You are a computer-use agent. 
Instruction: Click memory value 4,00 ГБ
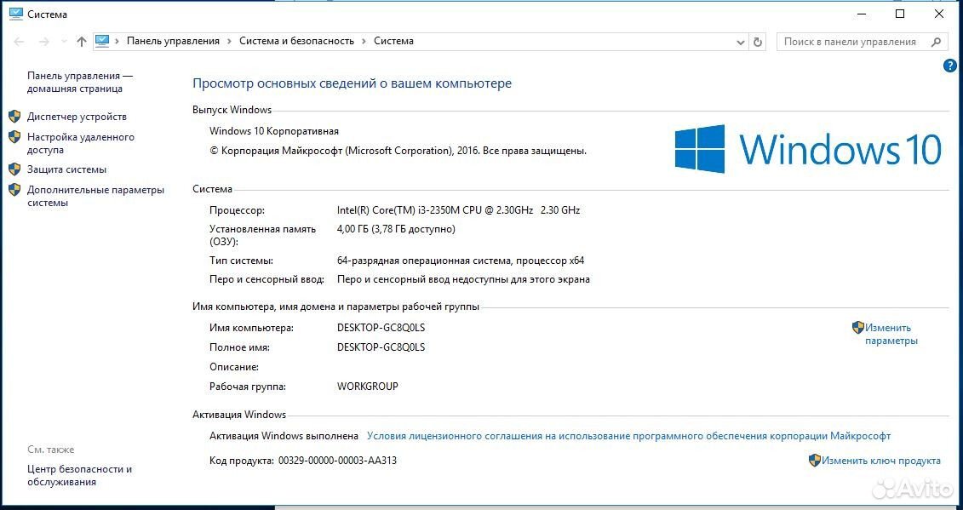(x=396, y=229)
